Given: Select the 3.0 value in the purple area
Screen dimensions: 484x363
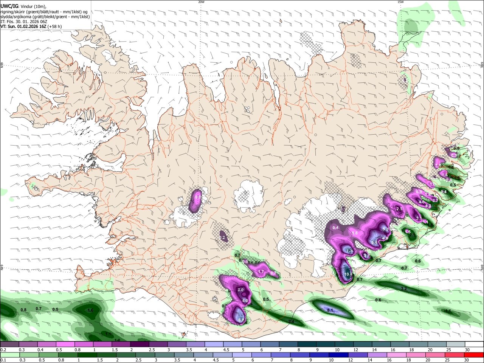Looking at the screenshot, I should [x=240, y=290].
